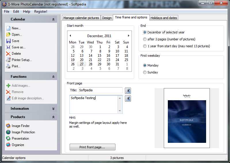Click the font button beside the Title field
Screen dimensions: 230x163
click(x=128, y=91)
